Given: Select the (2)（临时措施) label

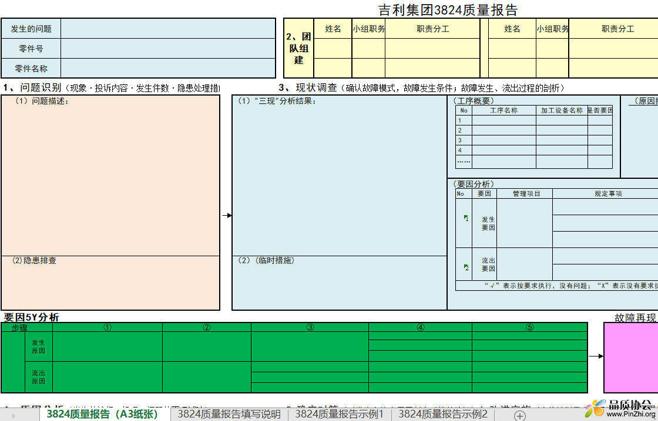Looking at the screenshot, I should 266,260.
